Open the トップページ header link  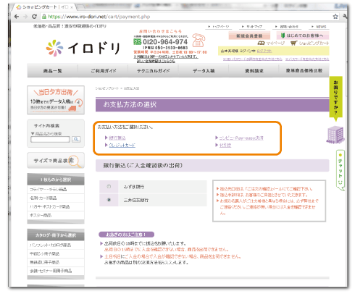[x=219, y=27]
